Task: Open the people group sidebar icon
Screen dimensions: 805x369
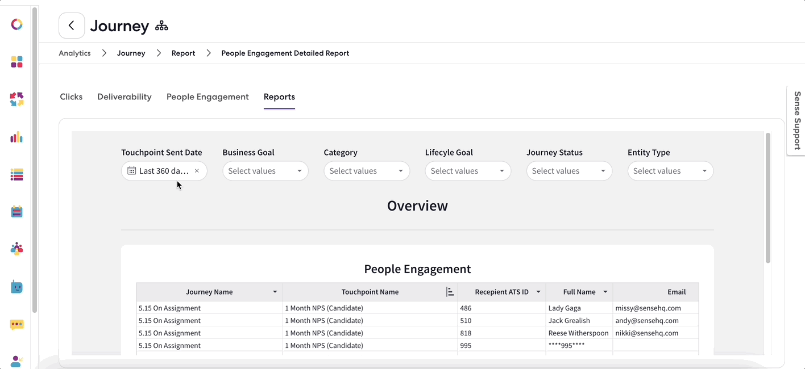Action: pyautogui.click(x=16, y=249)
